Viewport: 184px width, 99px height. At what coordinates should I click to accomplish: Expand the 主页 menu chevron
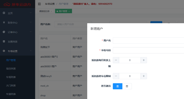(x=31, y=13)
